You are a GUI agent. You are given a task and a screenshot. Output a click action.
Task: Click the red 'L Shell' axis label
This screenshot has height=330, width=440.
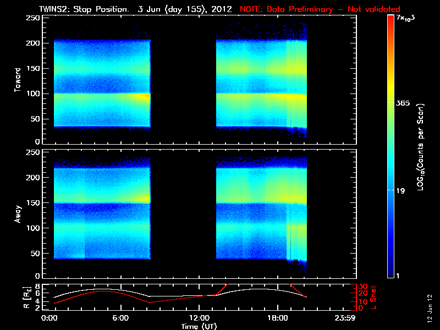pyautogui.click(x=373, y=298)
